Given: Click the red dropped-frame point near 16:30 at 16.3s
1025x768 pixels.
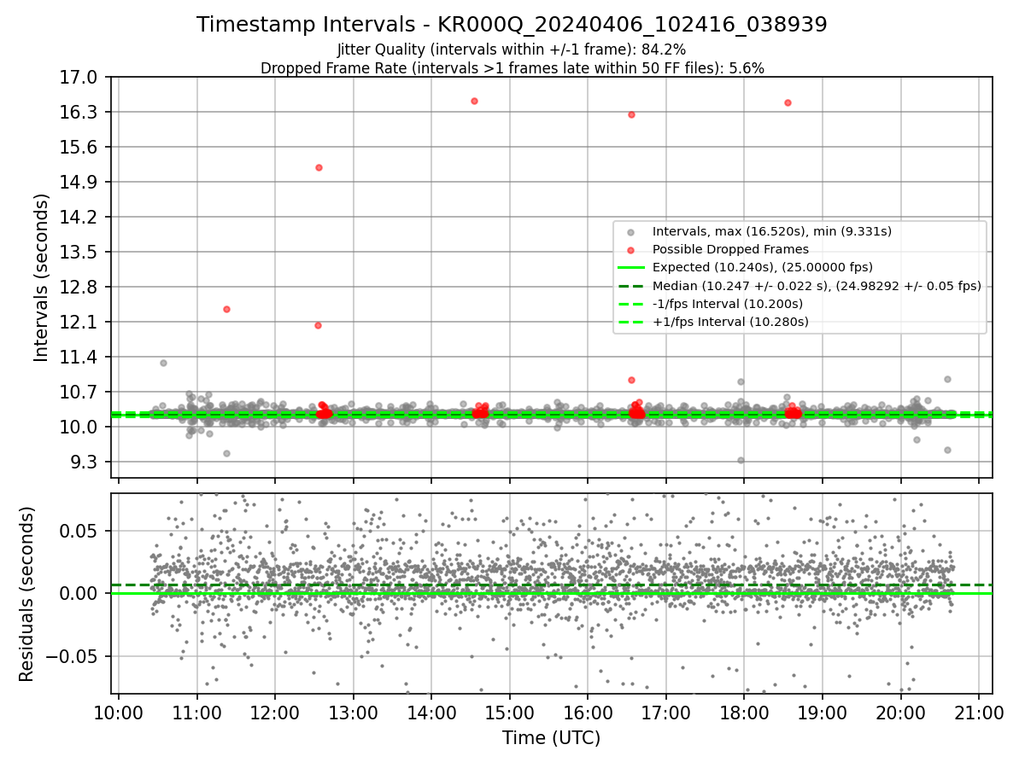Looking at the screenshot, I should tap(631, 114).
